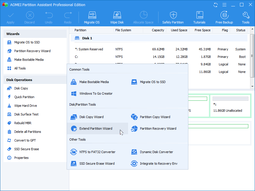Open the hamburger menu in title bar
The width and height of the screenshot is (255, 191).
point(224,5)
